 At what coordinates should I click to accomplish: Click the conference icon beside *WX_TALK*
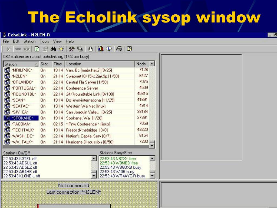click(x=7, y=142)
